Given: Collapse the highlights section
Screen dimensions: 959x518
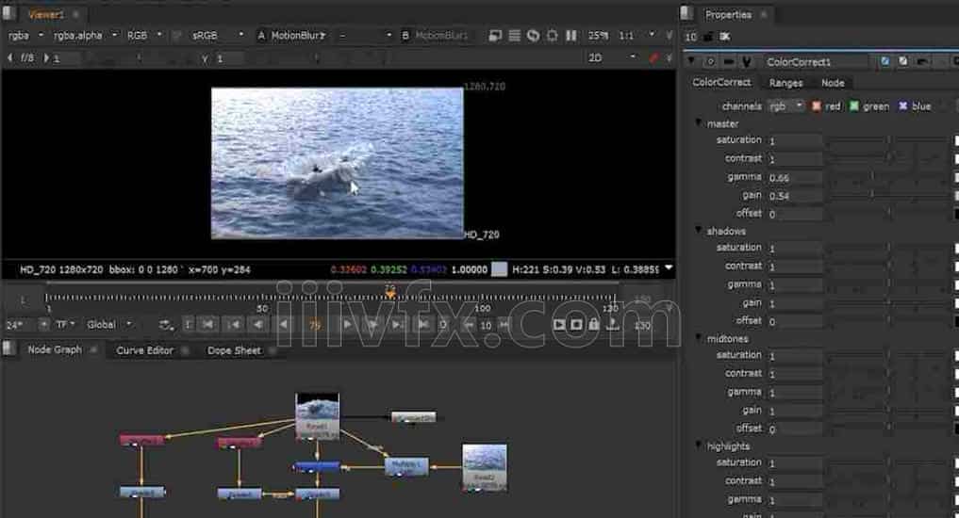Looking at the screenshot, I should pyautogui.click(x=699, y=445).
